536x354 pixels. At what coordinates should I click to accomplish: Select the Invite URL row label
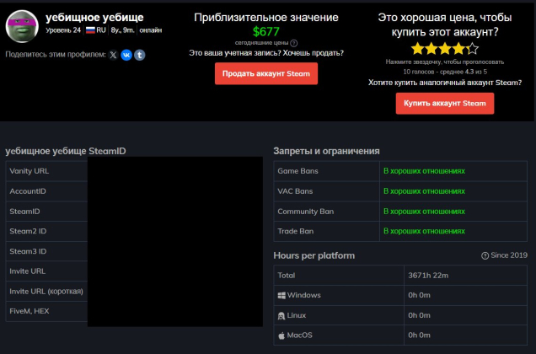coord(27,271)
